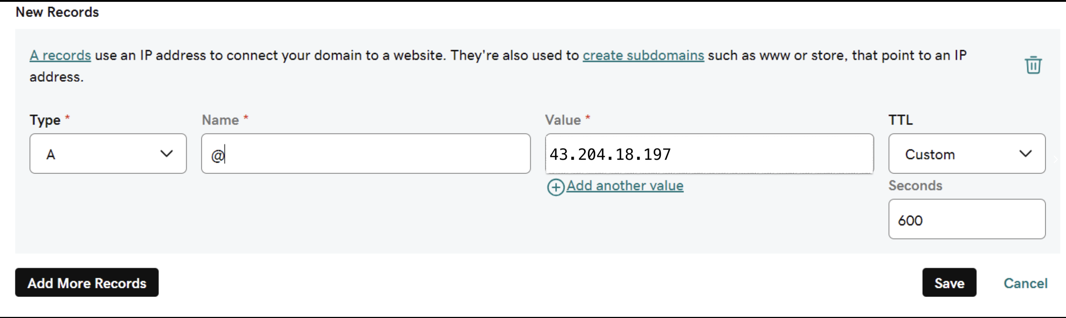Follow the create subdomains link
Screen dimensions: 1066x318
tap(643, 55)
